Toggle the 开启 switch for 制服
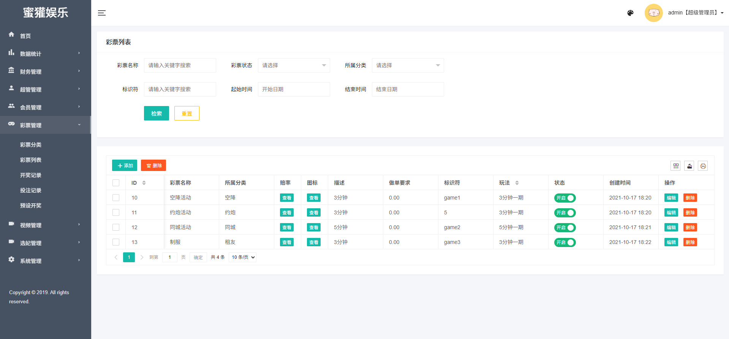Image resolution: width=729 pixels, height=339 pixels. click(x=565, y=242)
